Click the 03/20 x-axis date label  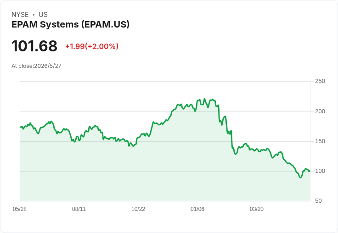pyautogui.click(x=257, y=209)
